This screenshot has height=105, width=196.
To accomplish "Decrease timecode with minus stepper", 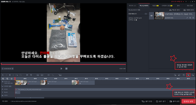I will (3, 69).
